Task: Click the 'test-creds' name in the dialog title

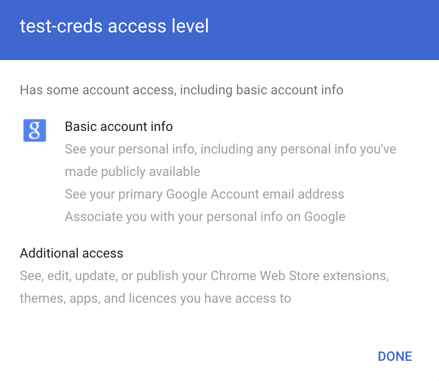Action: [x=60, y=26]
